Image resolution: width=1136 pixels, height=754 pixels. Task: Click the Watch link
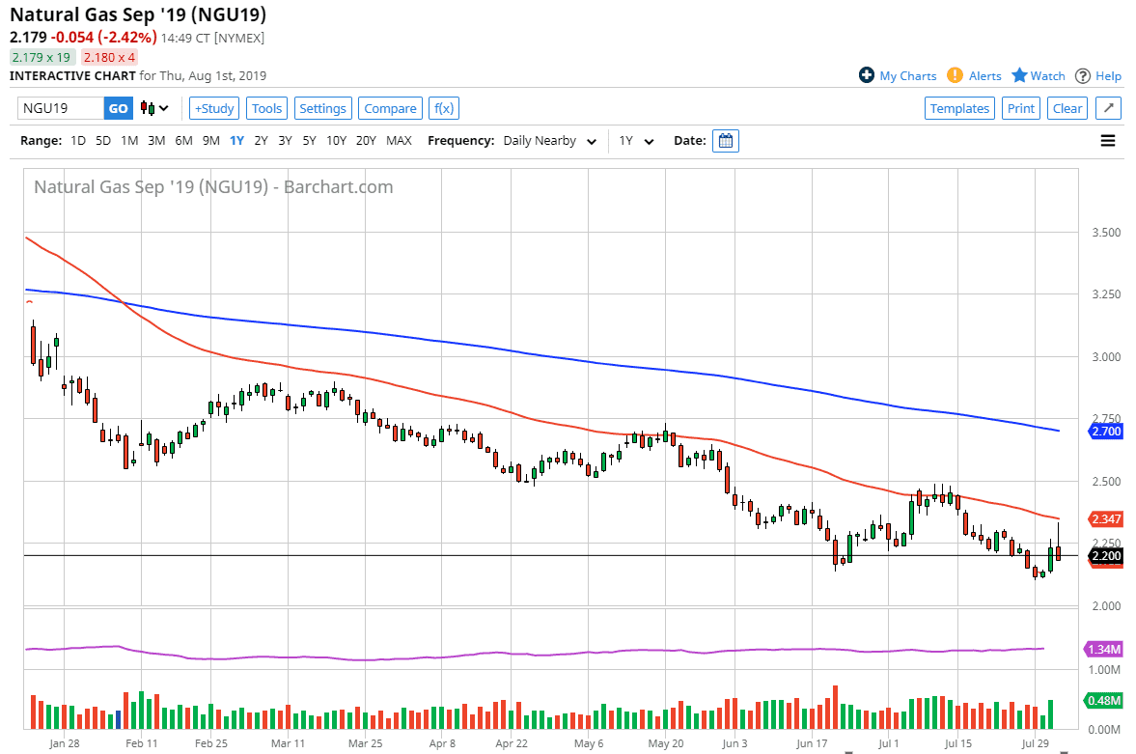click(x=1047, y=76)
